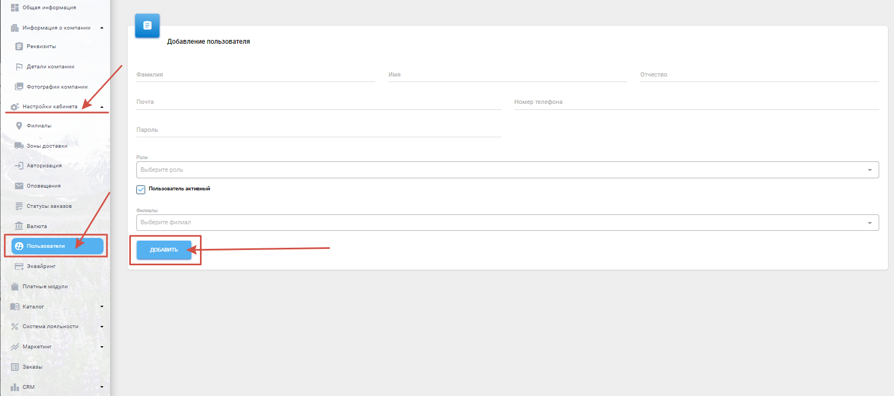
Task: Open the Выберите филиал dropdown
Action: pyautogui.click(x=507, y=223)
